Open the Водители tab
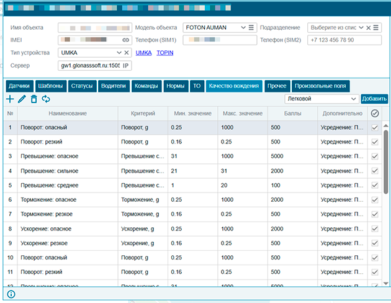The image size is (391, 303). click(x=112, y=86)
